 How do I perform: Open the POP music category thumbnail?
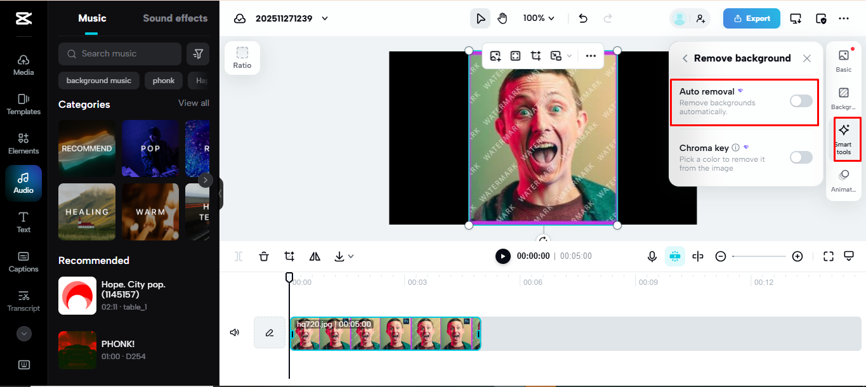(x=150, y=148)
